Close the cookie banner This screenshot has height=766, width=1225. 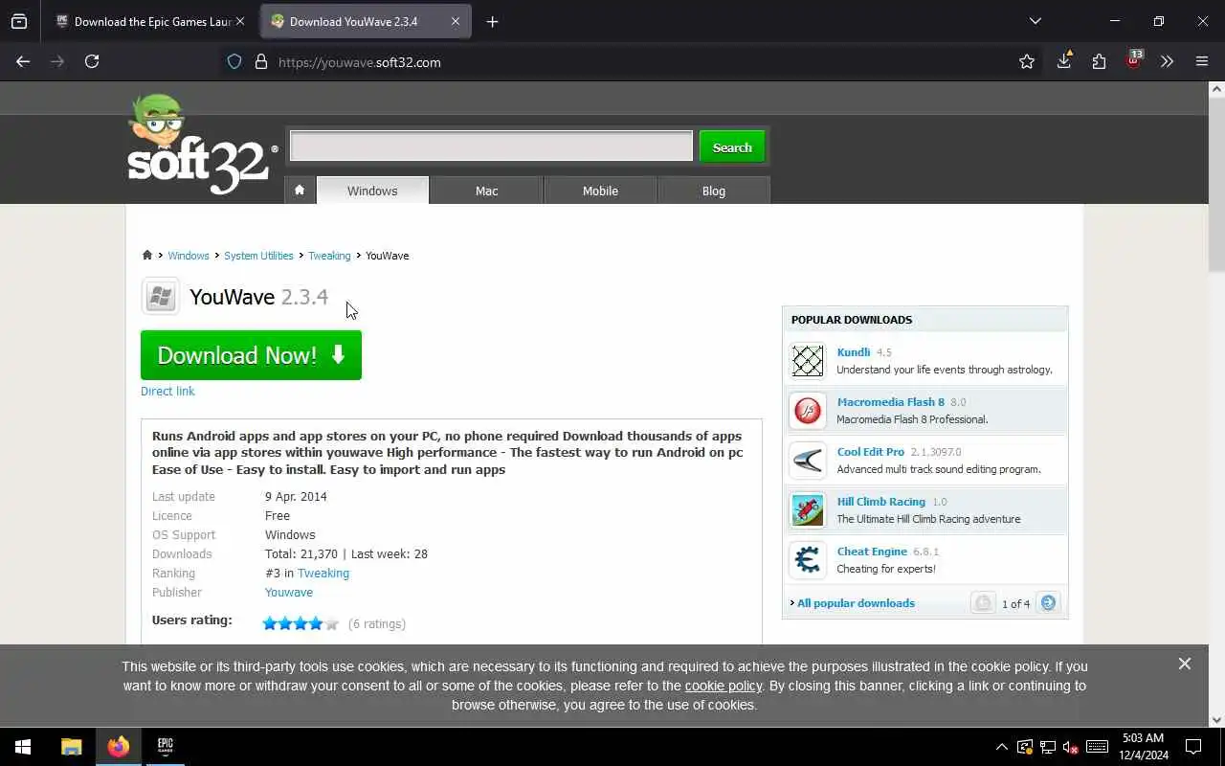click(1185, 664)
